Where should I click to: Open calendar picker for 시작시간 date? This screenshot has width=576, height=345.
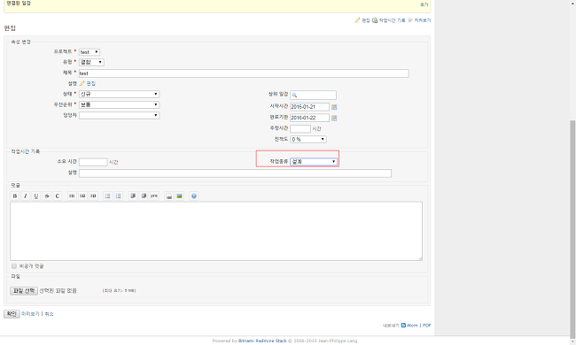(334, 107)
